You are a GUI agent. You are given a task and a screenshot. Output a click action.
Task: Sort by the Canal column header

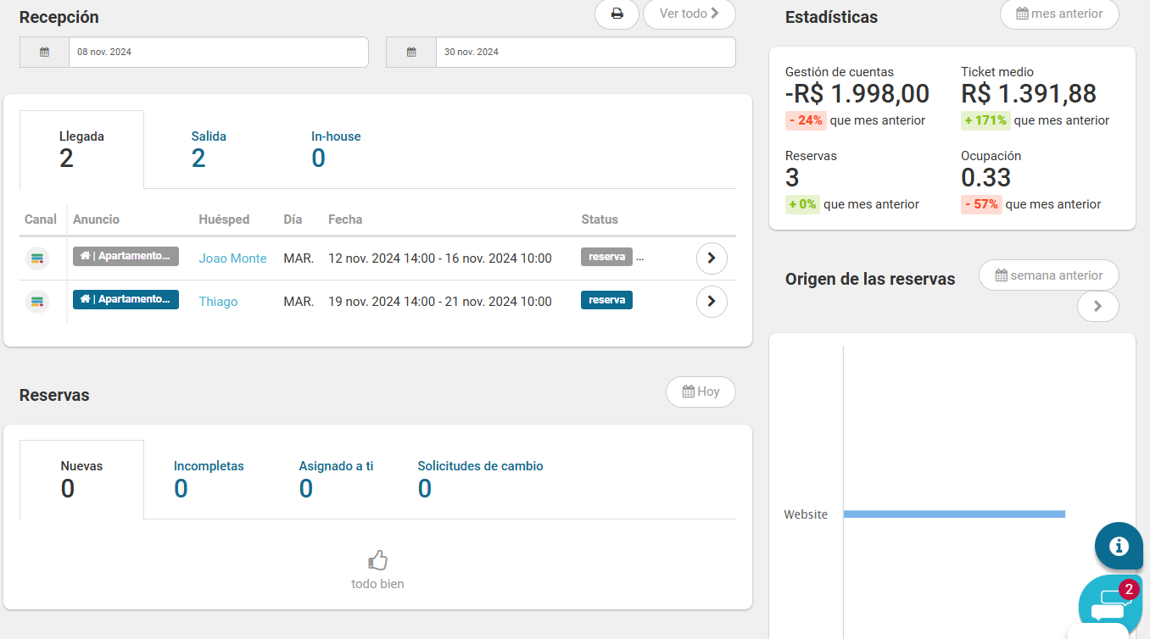coord(41,219)
